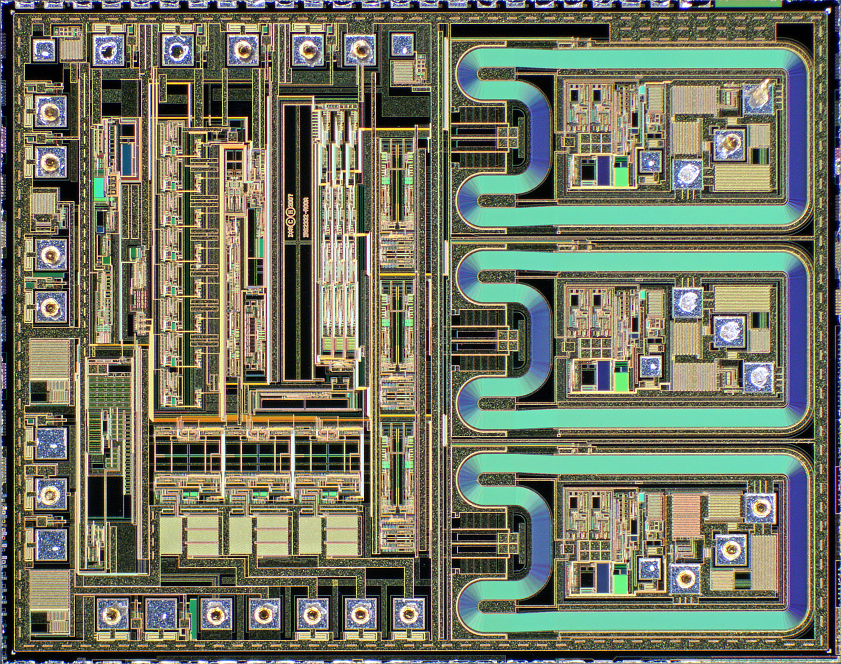Click the small blue rectangle in left-center circuitry
This screenshot has height=664, width=841.
[x=127, y=153]
